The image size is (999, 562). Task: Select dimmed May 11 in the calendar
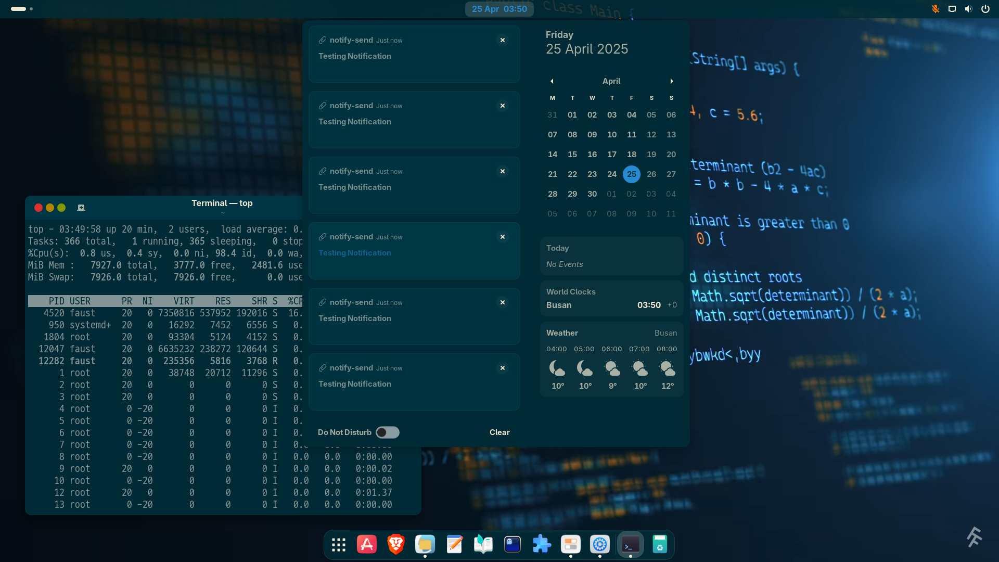click(x=671, y=214)
